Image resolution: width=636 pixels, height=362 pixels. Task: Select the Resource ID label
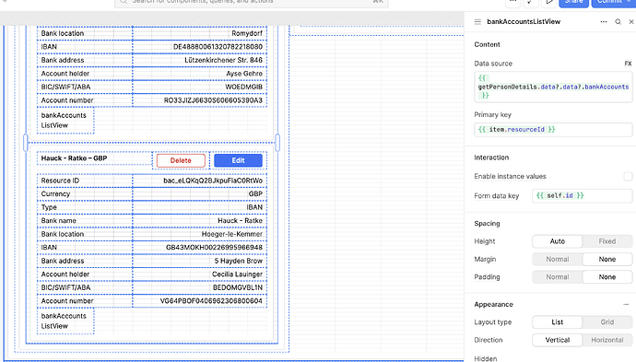60,181
